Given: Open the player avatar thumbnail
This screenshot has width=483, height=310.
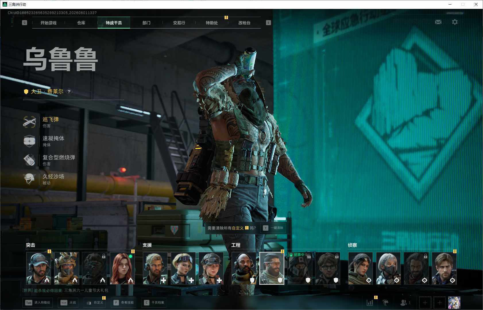Looking at the screenshot, I should [x=454, y=303].
